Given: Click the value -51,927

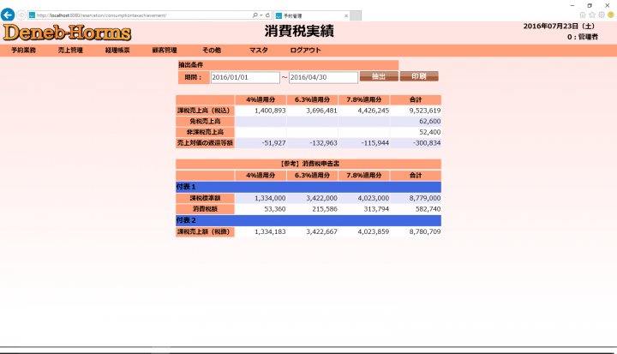Looking at the screenshot, I should (x=274, y=143).
